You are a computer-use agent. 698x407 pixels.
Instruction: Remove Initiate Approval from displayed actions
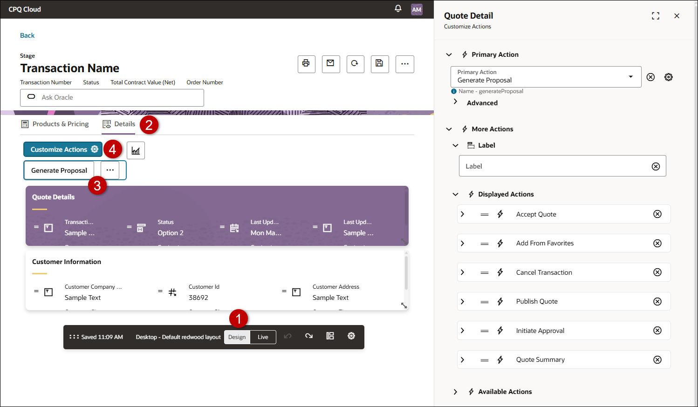657,331
